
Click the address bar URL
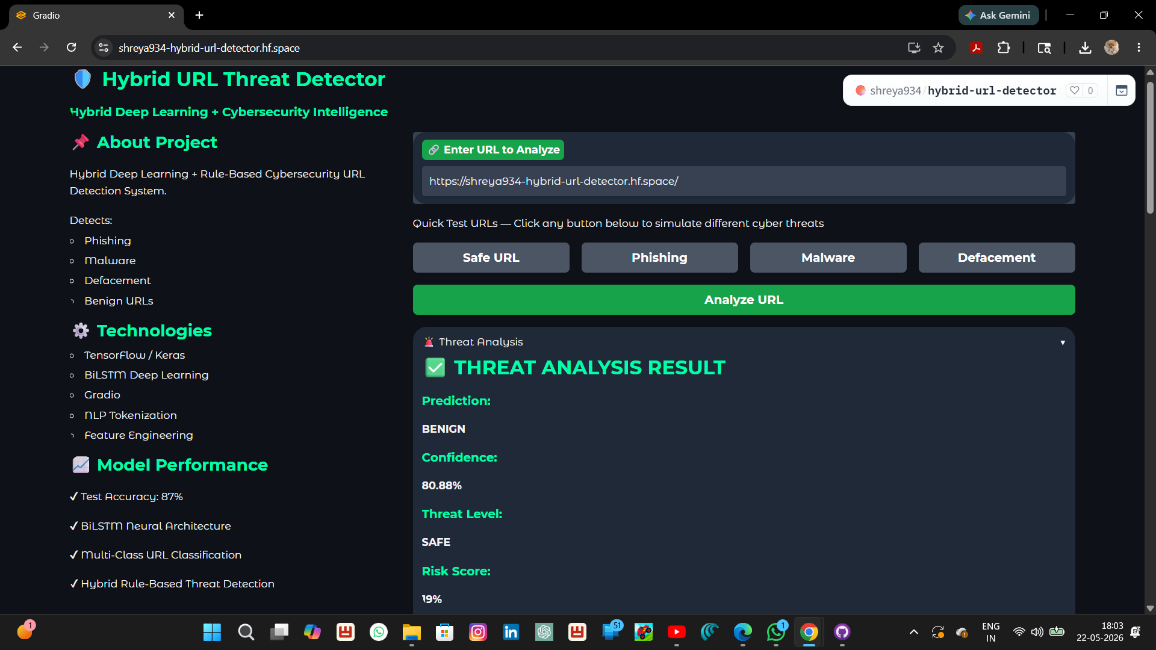pyautogui.click(x=209, y=48)
